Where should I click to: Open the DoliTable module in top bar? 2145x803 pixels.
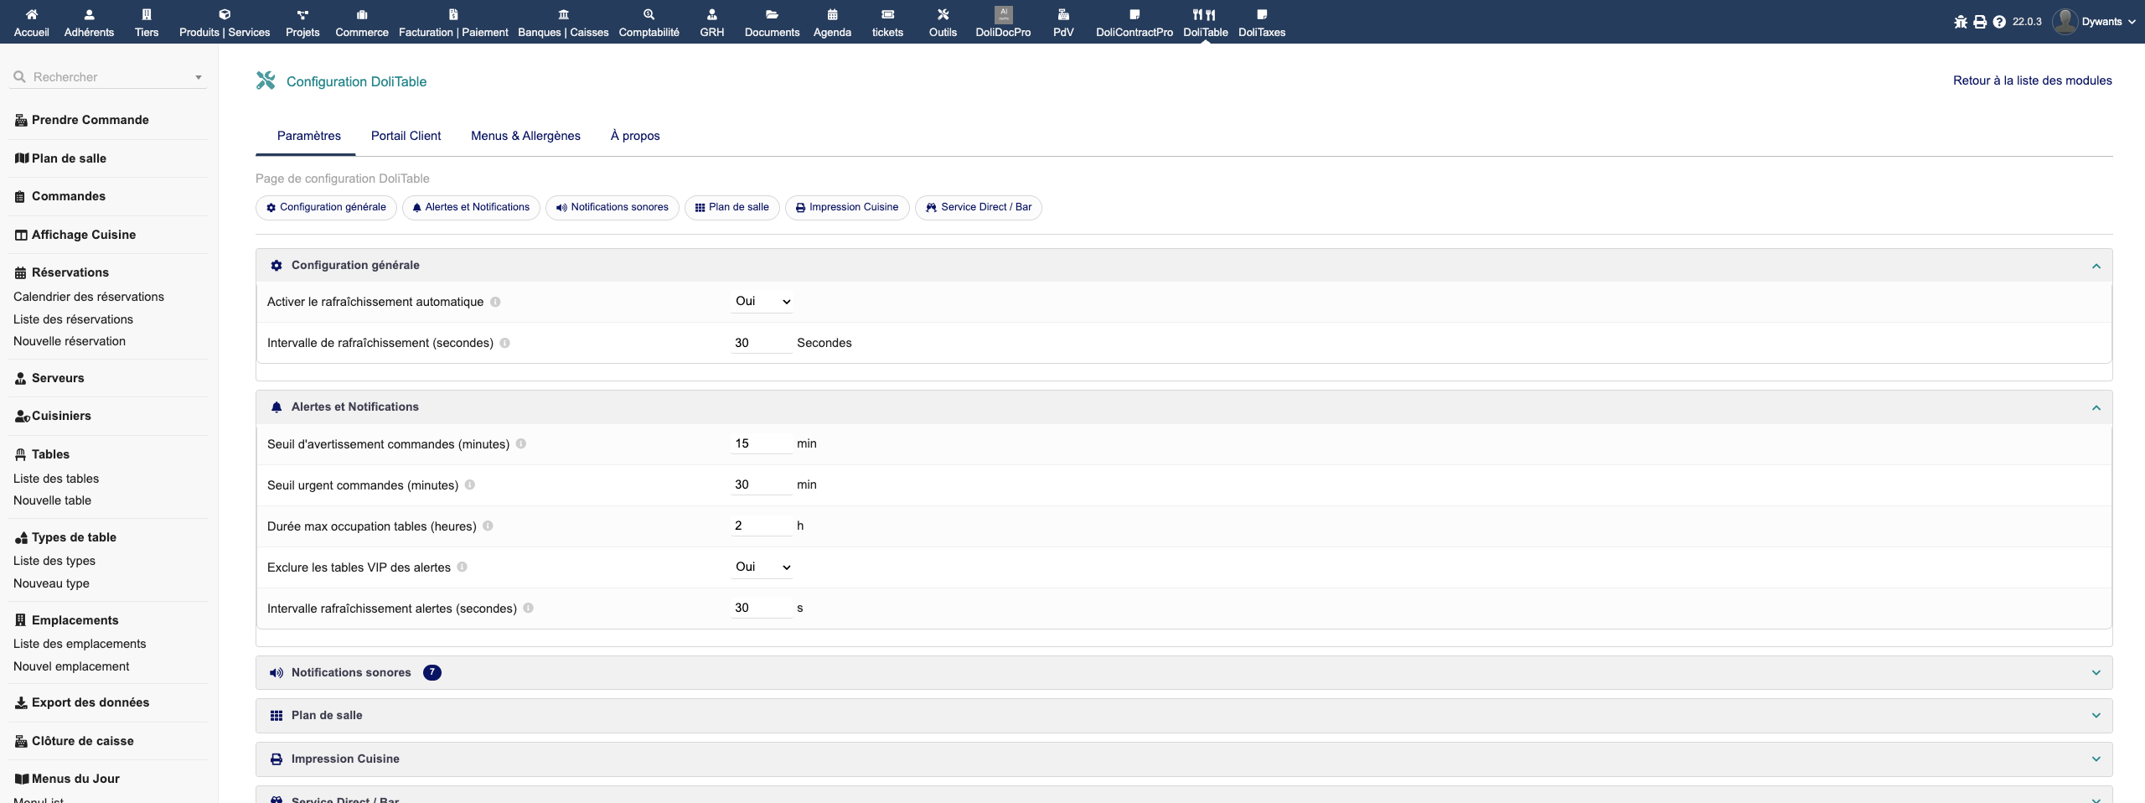(x=1205, y=22)
